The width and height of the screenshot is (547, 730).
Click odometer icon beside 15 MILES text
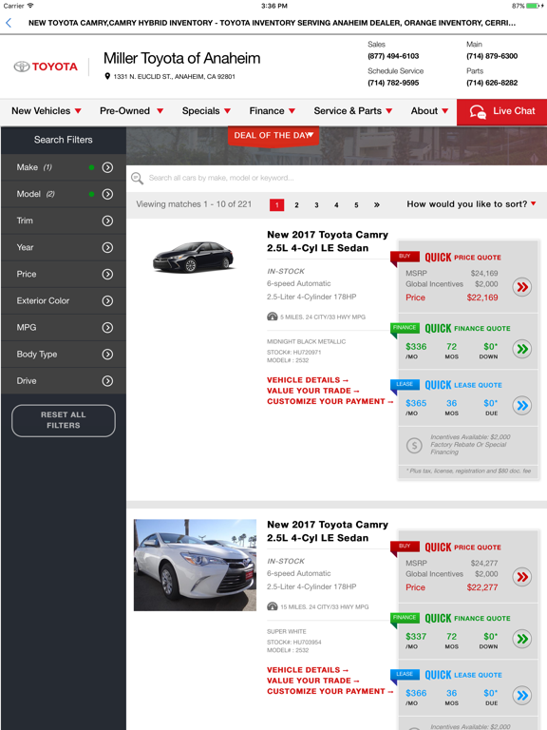[x=273, y=606]
